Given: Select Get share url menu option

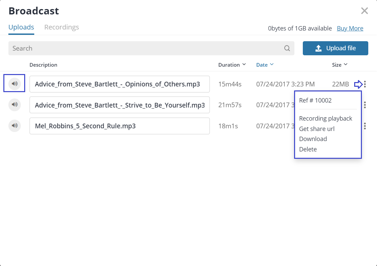Looking at the screenshot, I should [x=317, y=129].
